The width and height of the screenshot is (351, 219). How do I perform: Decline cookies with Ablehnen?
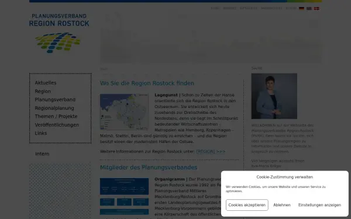[282, 205]
